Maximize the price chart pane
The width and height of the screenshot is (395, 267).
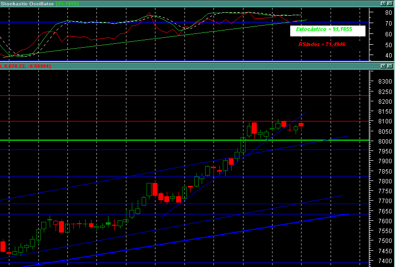383,66
